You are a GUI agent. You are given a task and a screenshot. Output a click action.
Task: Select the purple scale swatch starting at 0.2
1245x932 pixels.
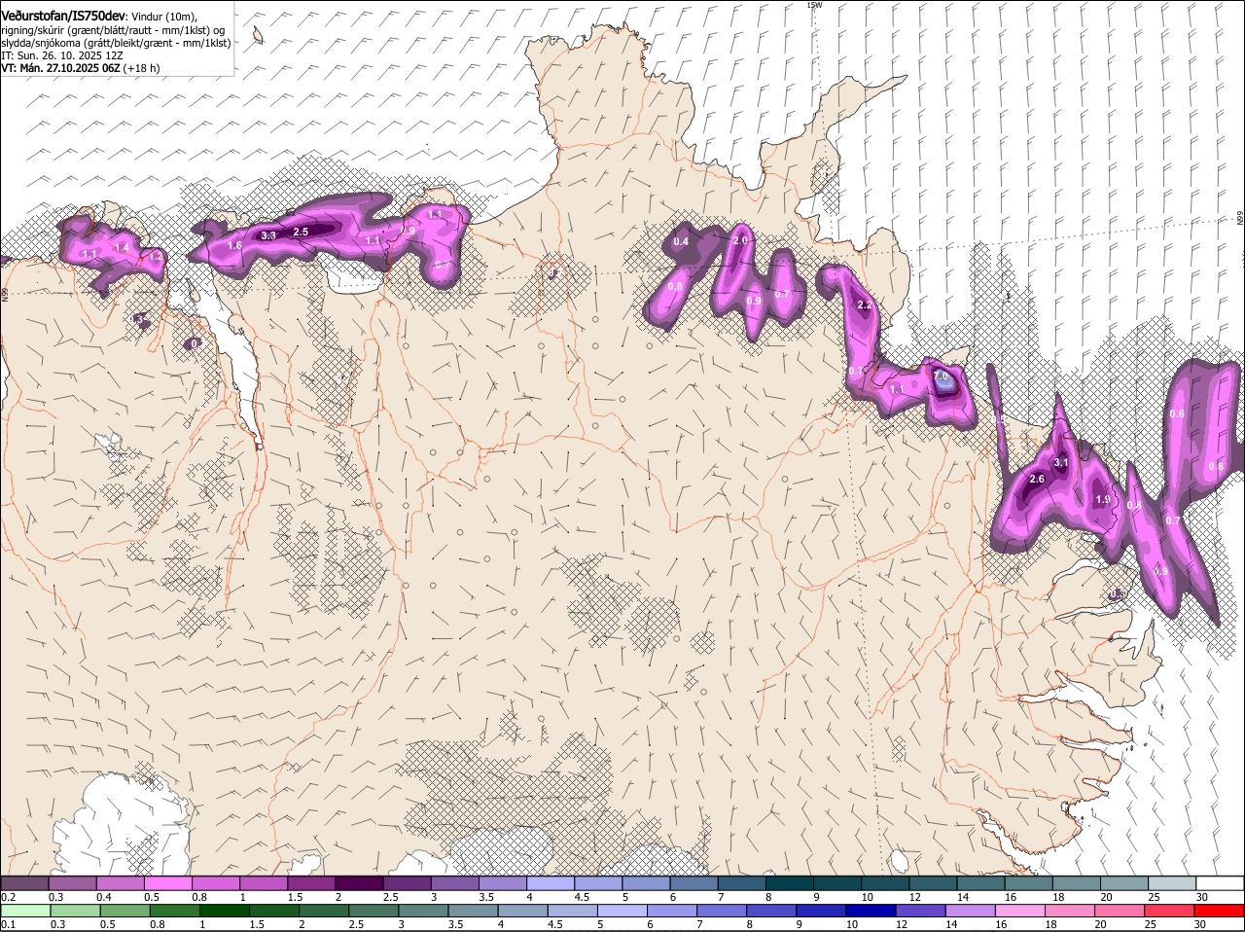point(24,883)
